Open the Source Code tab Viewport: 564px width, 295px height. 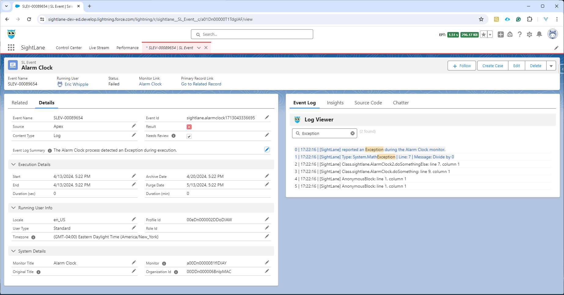click(x=368, y=103)
